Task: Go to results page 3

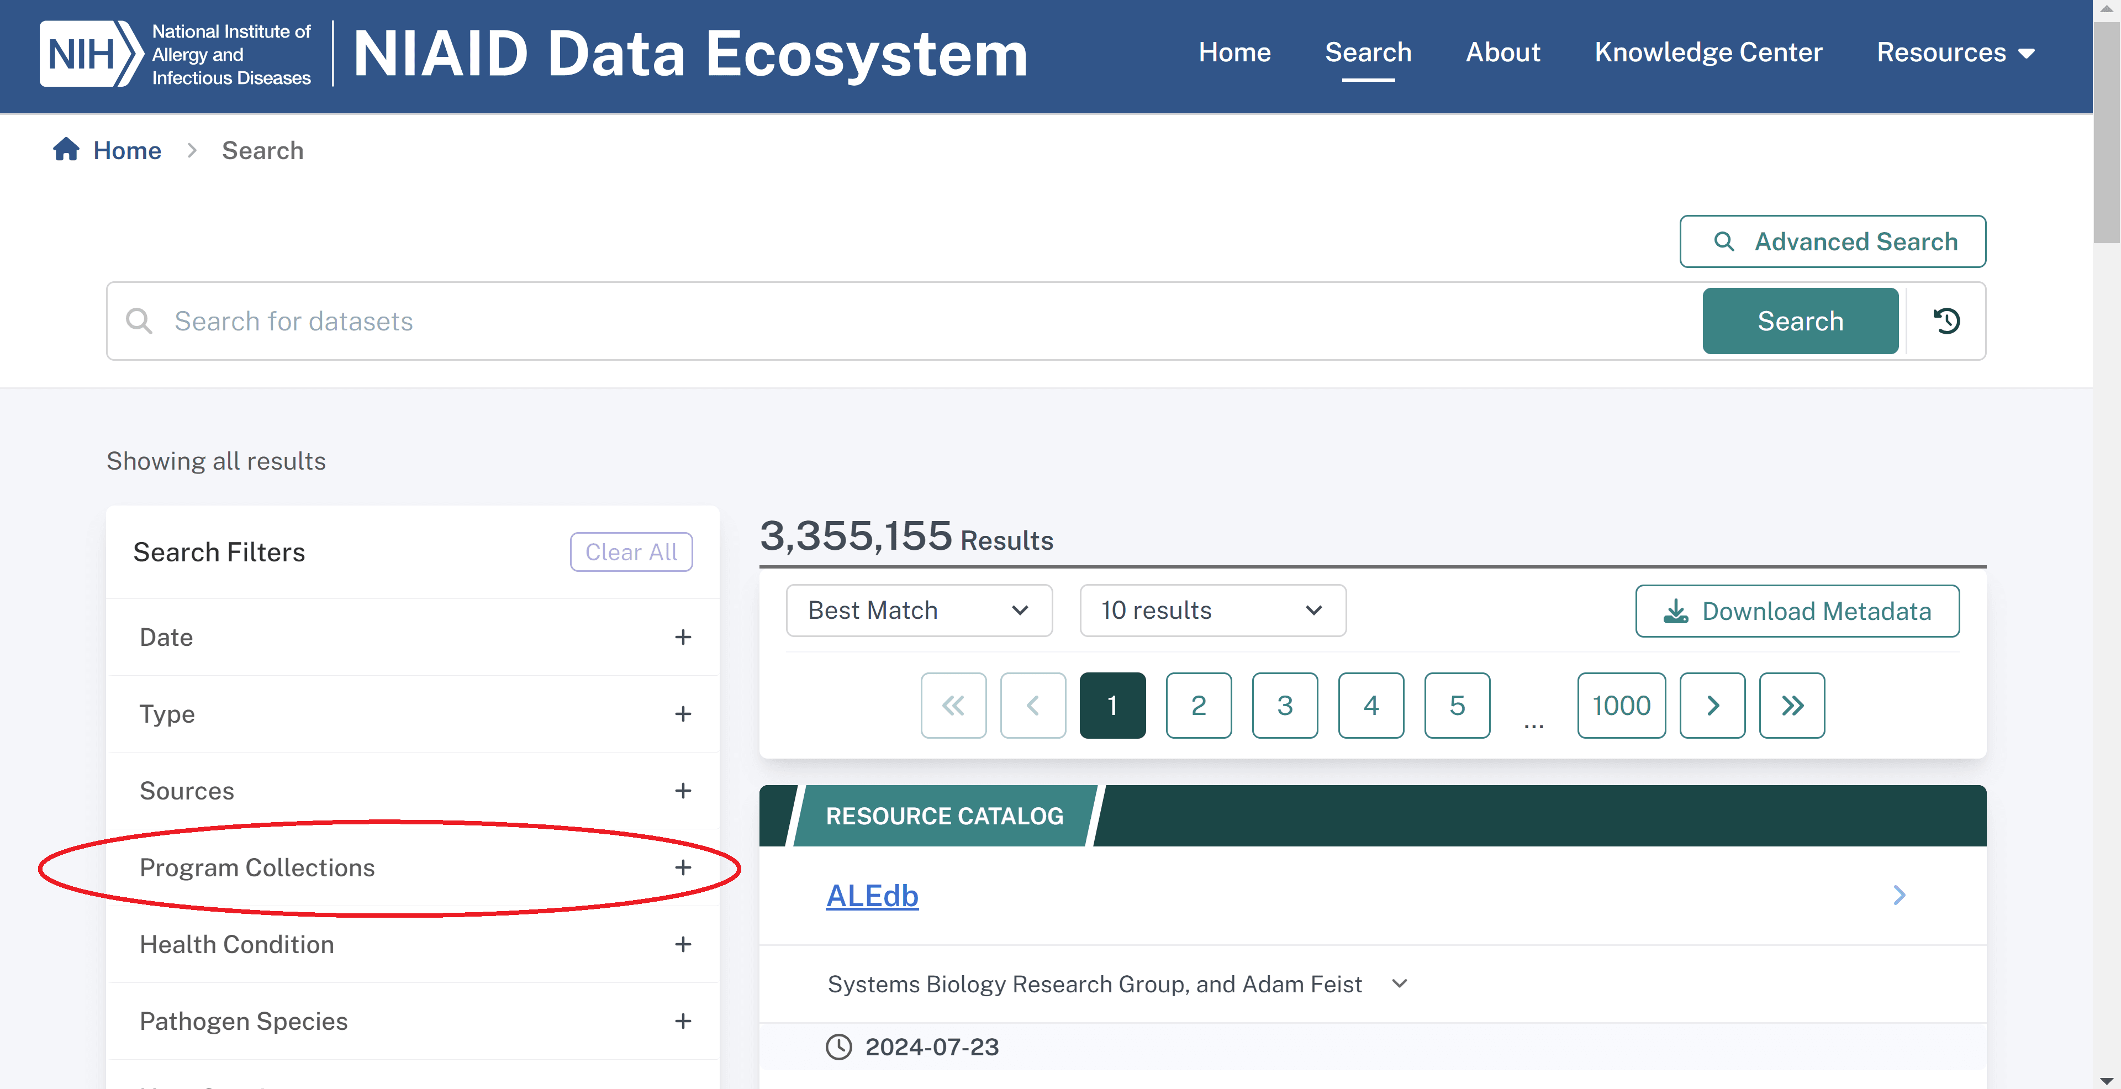Action: pos(1284,705)
